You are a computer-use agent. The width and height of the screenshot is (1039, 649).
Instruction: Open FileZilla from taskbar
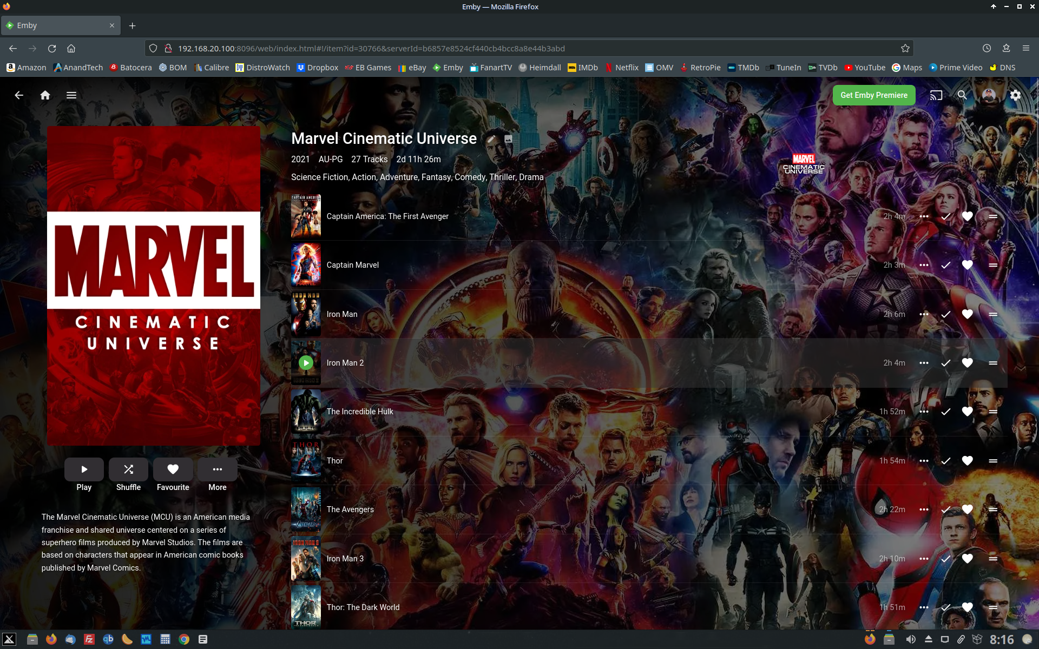89,639
